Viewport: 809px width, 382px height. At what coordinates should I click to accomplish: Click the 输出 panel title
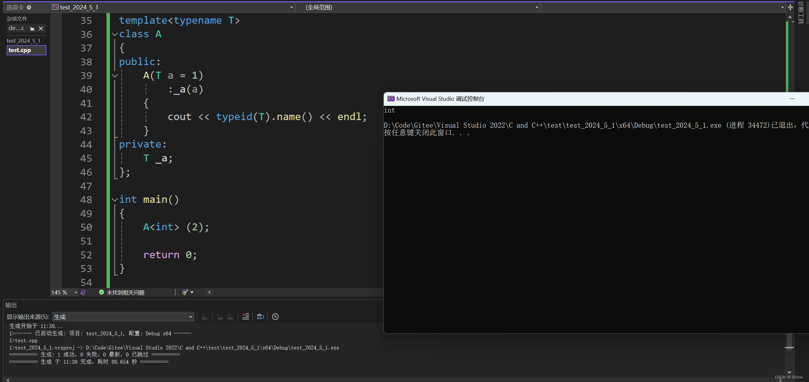pos(11,305)
